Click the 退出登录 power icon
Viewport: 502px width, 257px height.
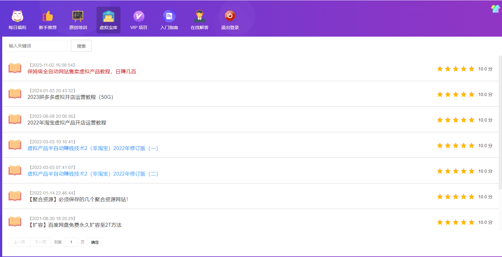[x=230, y=16]
